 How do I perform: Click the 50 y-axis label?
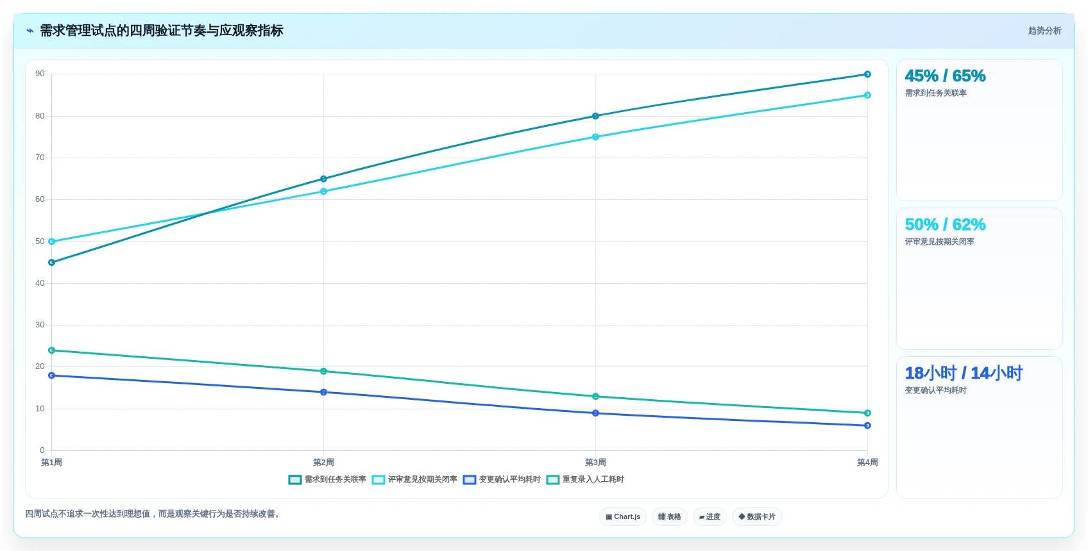coord(40,242)
